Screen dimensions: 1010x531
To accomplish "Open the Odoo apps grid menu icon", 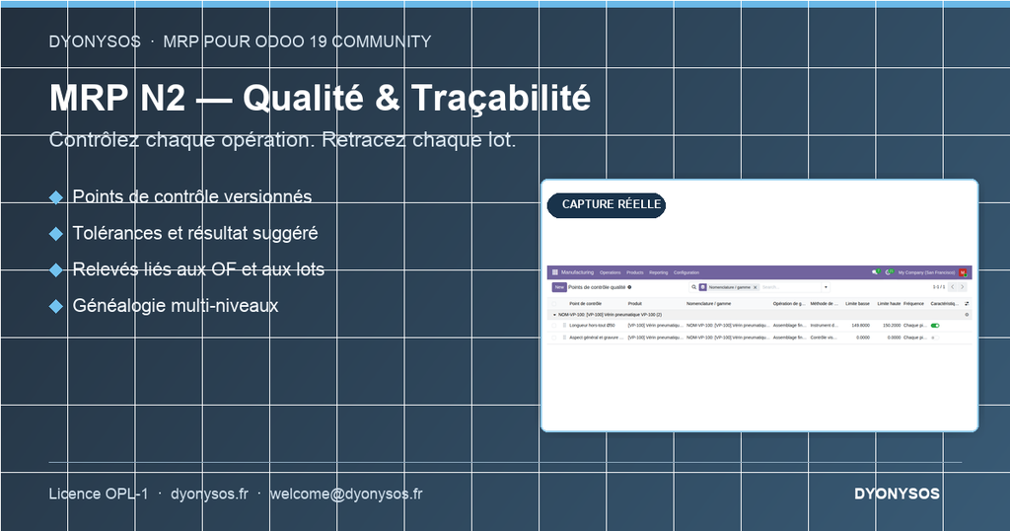I will (555, 272).
